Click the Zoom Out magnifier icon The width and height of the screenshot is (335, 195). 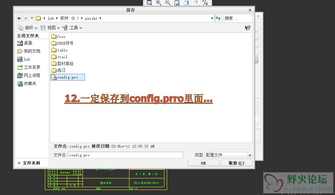point(168,3)
